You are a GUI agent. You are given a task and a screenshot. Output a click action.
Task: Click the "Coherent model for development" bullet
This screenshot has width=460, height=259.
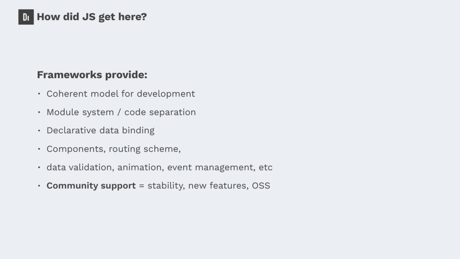(x=120, y=94)
